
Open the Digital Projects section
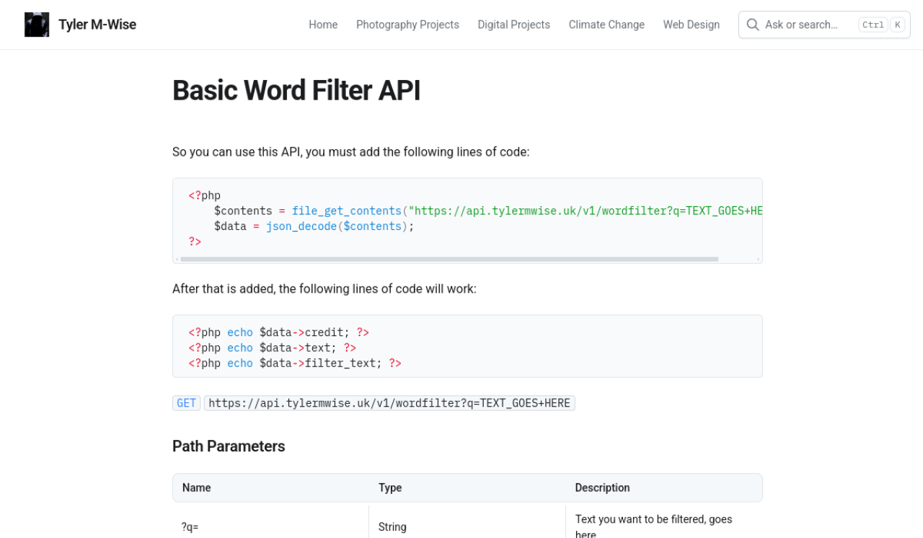(x=513, y=25)
